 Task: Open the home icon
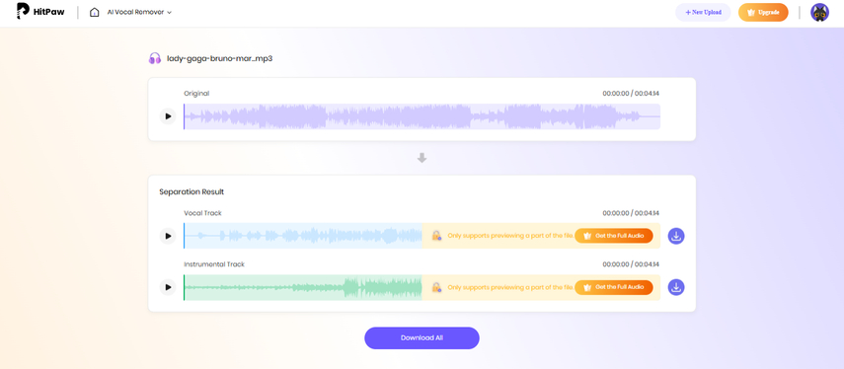pyautogui.click(x=94, y=12)
